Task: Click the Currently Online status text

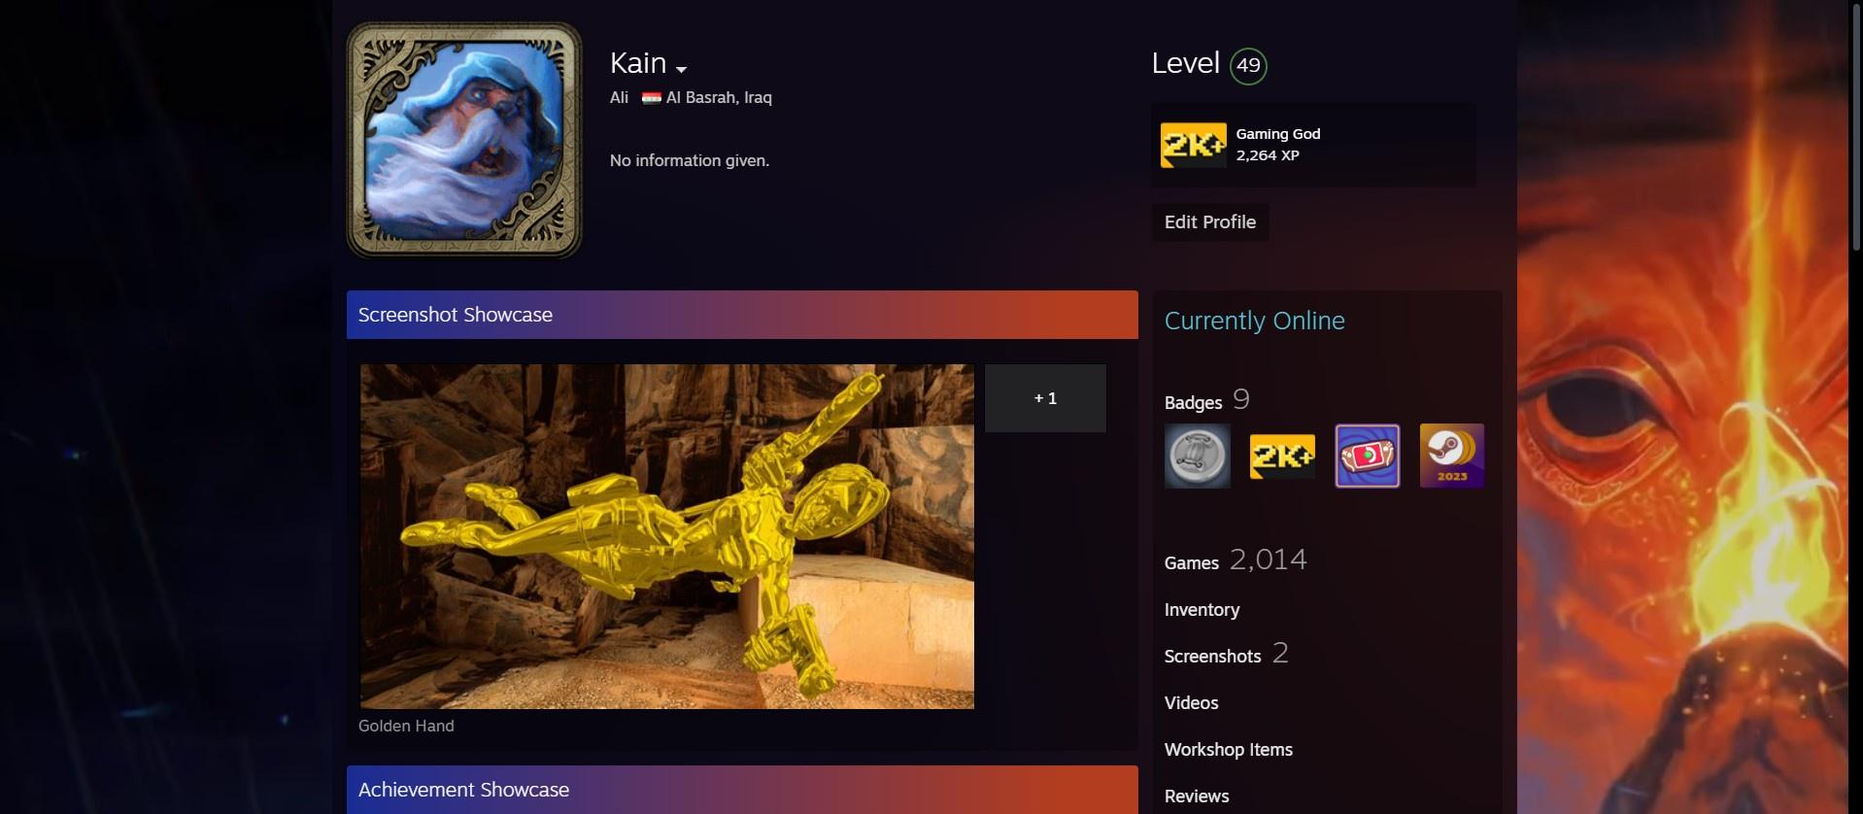Action: tap(1255, 321)
